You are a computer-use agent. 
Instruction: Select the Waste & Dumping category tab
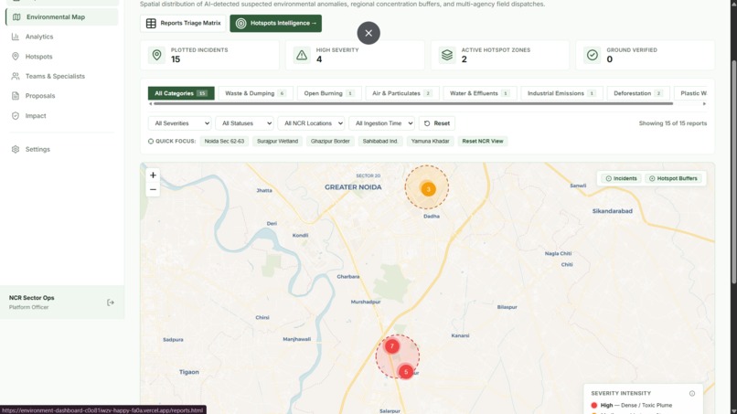pos(255,93)
